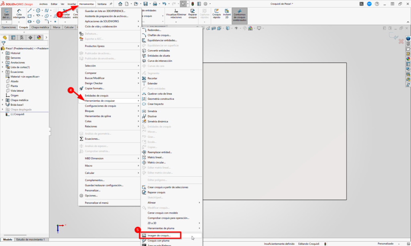Click the rebuild traffic light icon
The height and width of the screenshot is (246, 411).
[192, 4]
